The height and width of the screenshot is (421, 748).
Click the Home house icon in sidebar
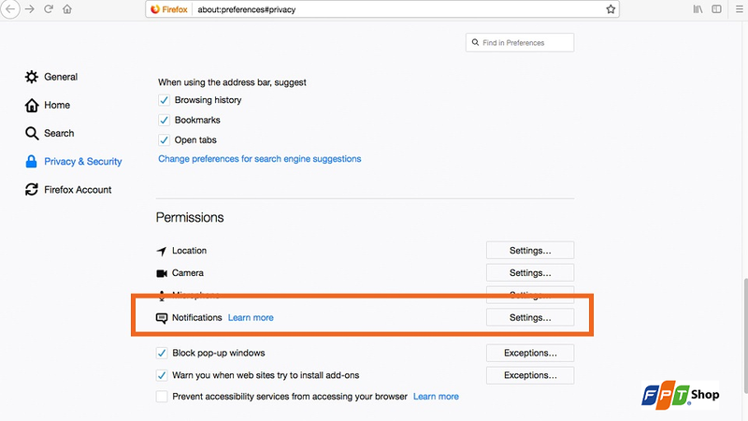point(32,105)
